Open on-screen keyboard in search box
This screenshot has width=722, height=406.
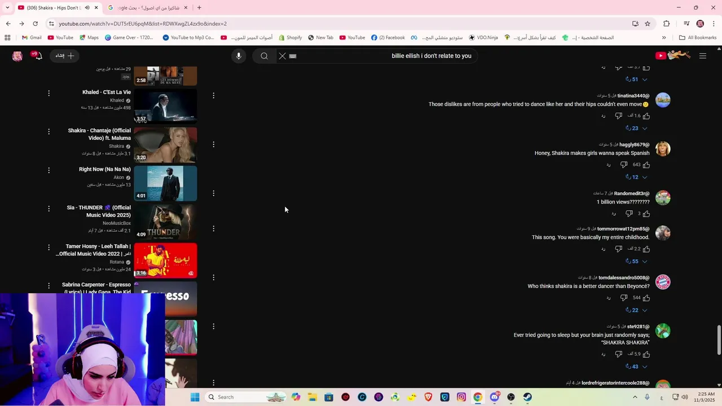(x=293, y=56)
